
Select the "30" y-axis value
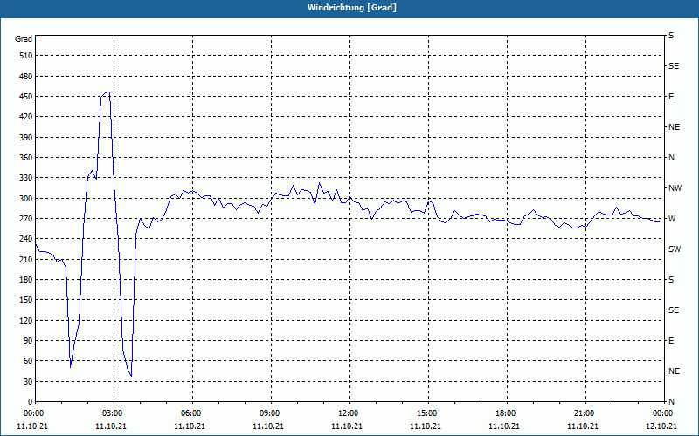click(28, 381)
